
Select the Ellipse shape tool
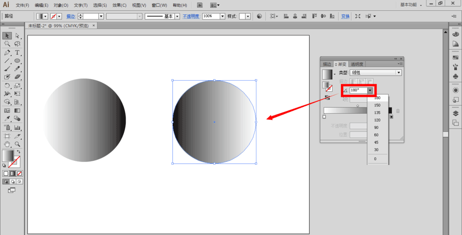coord(17,61)
